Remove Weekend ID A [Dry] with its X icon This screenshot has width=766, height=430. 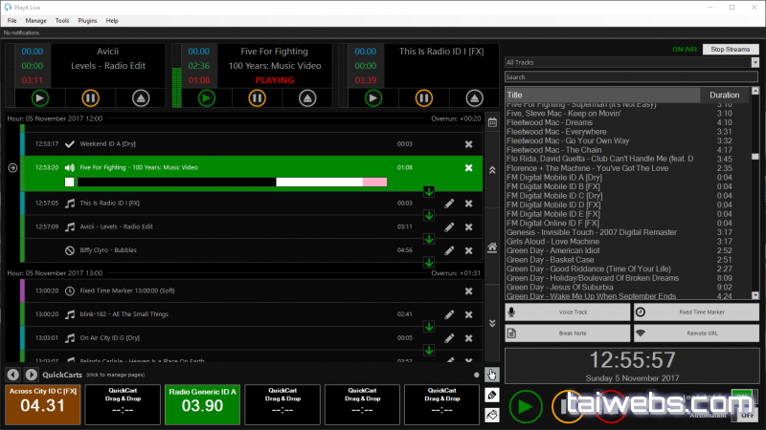coord(468,144)
